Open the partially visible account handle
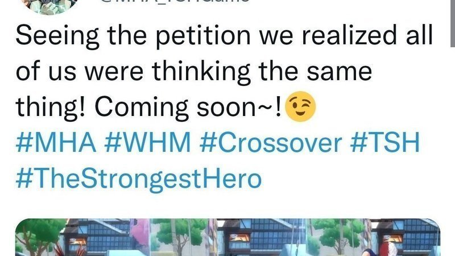Viewport: 455px width, 256px height. pyautogui.click(x=174, y=1)
